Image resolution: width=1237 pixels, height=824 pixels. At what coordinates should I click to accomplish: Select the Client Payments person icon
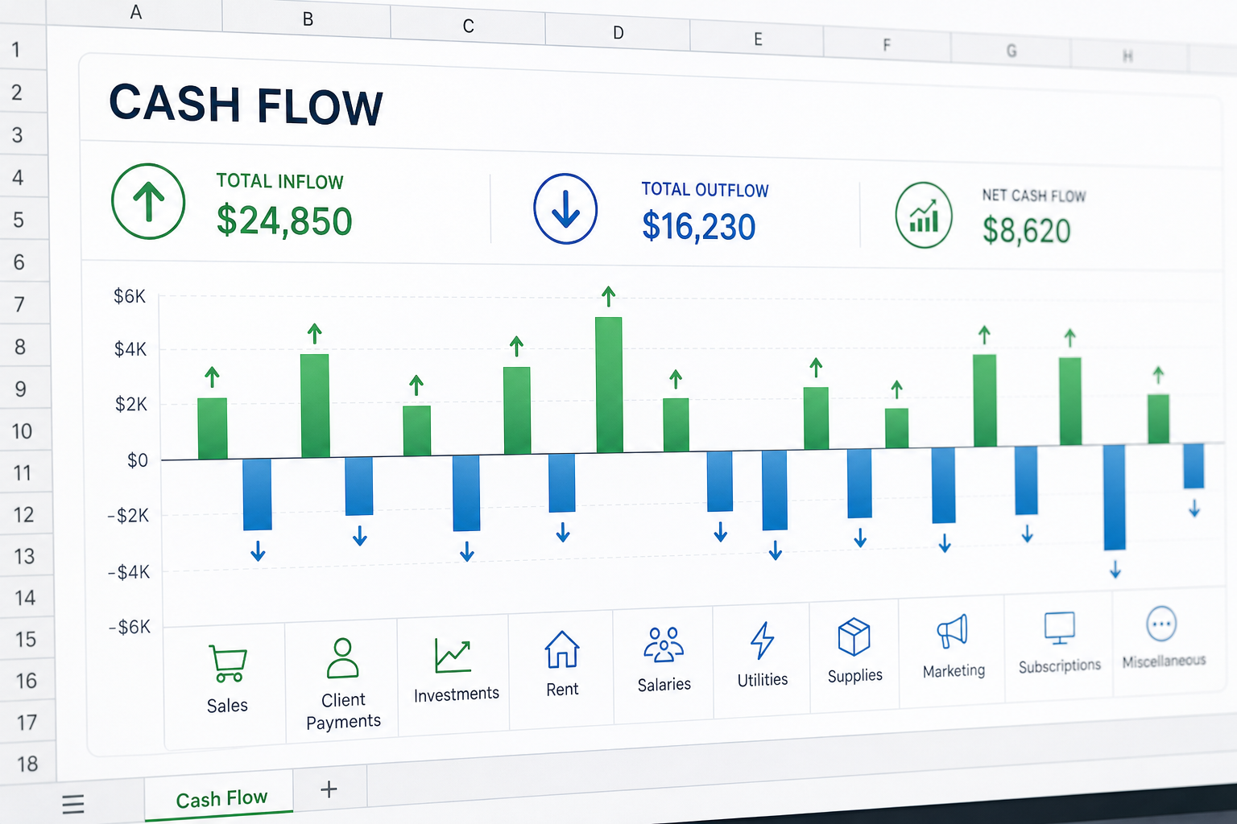(343, 657)
